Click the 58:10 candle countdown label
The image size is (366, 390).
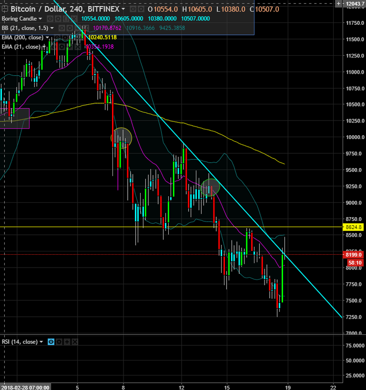point(355,263)
